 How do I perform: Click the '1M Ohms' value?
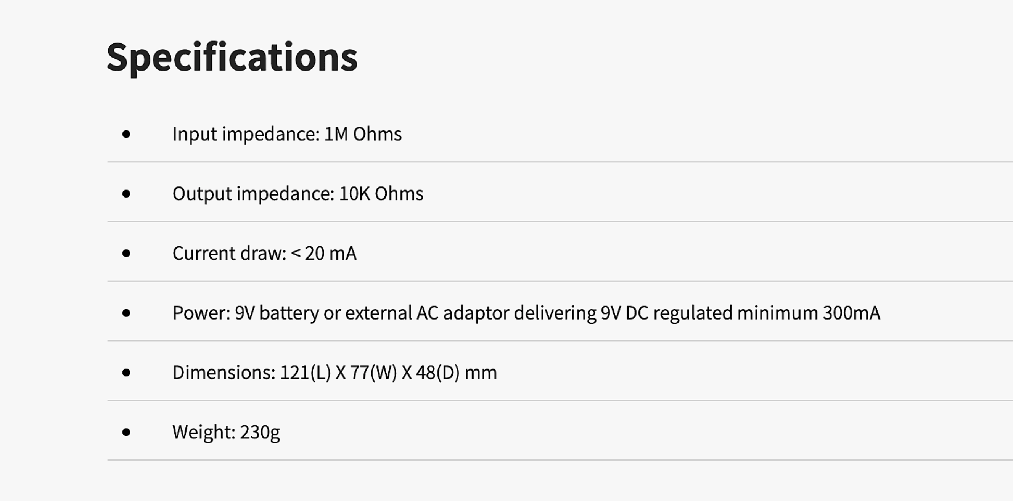pos(363,134)
